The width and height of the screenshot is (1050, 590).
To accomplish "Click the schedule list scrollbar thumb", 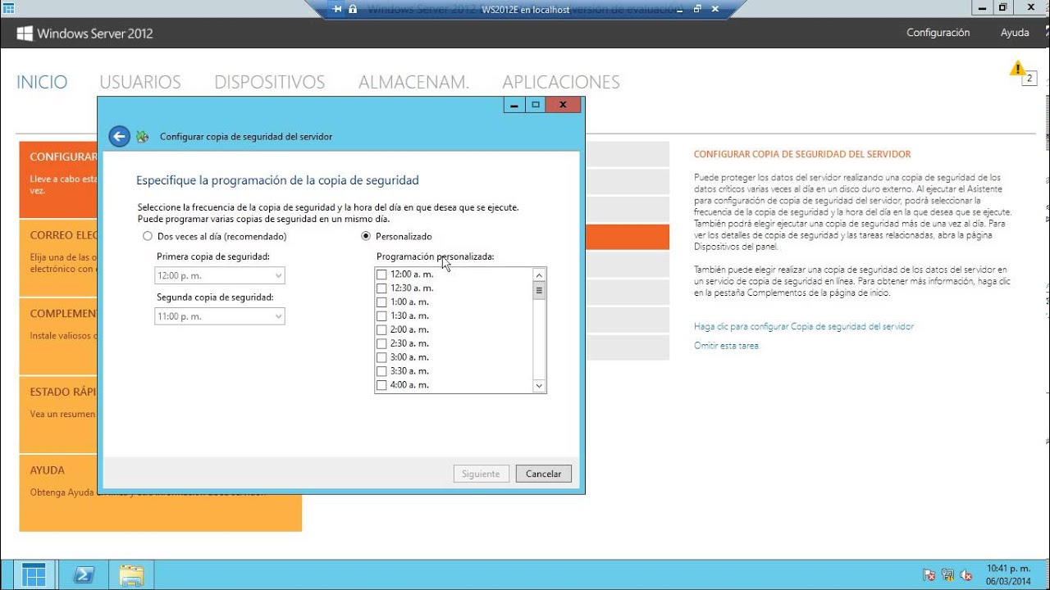I will click(539, 291).
